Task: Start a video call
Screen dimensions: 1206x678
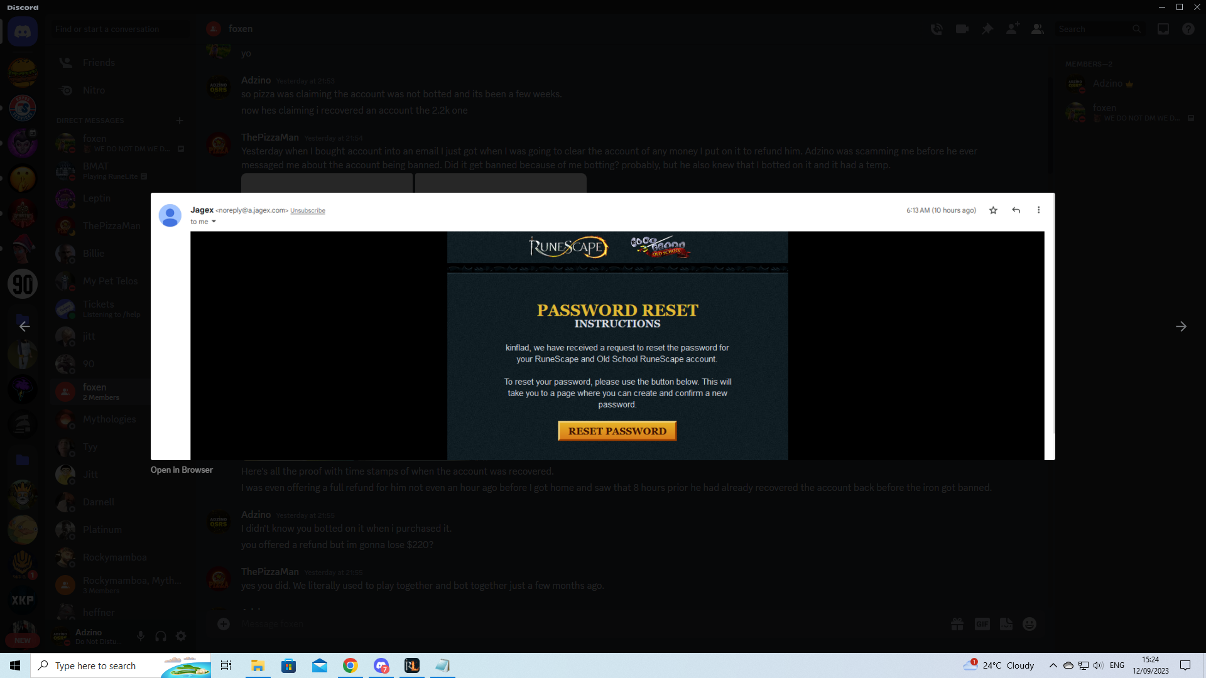Action: [962, 29]
